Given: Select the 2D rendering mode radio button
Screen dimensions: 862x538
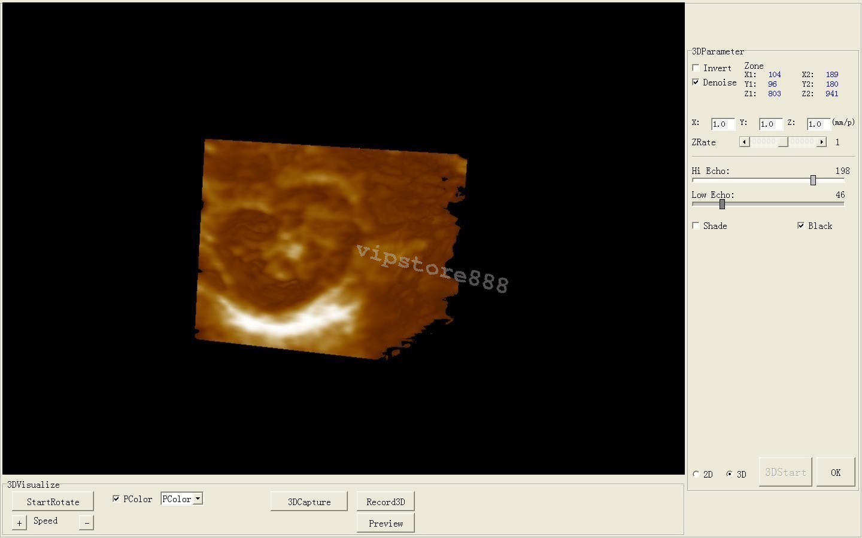Looking at the screenshot, I should click(x=696, y=474).
